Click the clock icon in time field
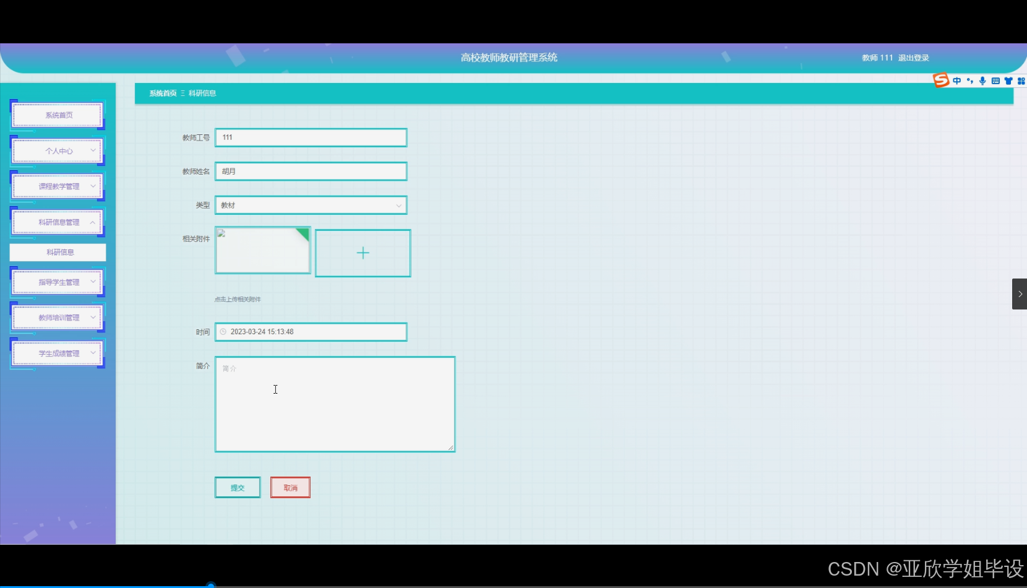1027x588 pixels. pyautogui.click(x=223, y=332)
